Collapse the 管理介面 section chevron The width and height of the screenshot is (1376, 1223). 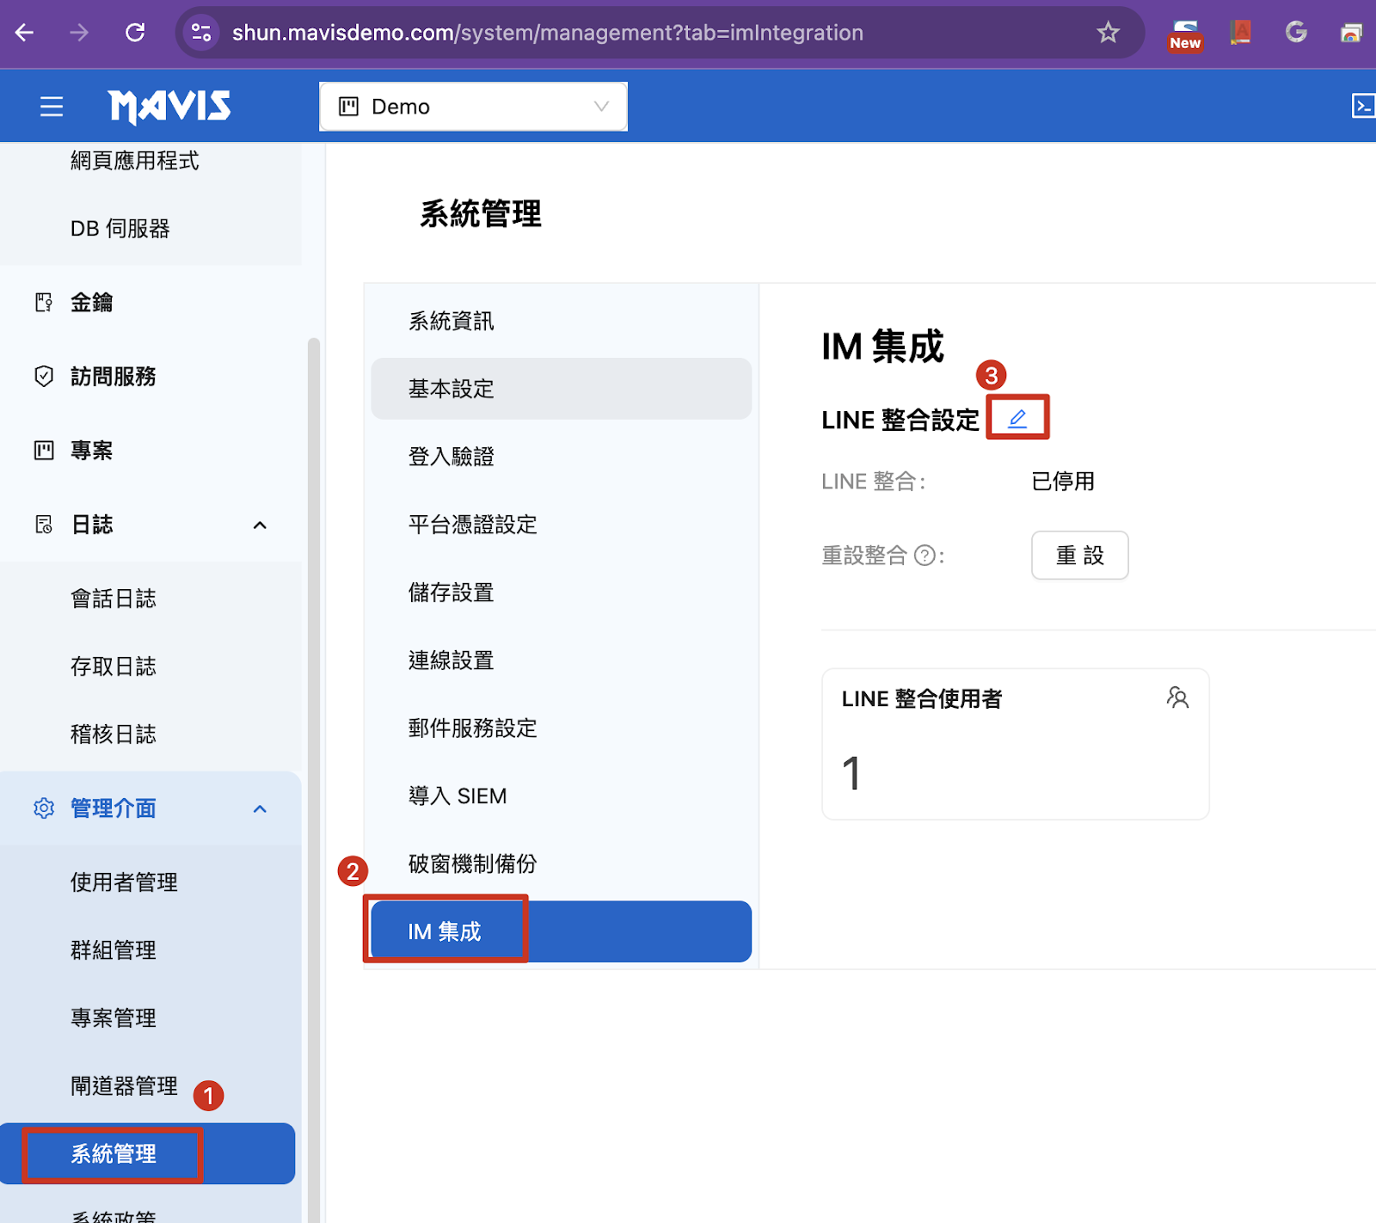(260, 808)
